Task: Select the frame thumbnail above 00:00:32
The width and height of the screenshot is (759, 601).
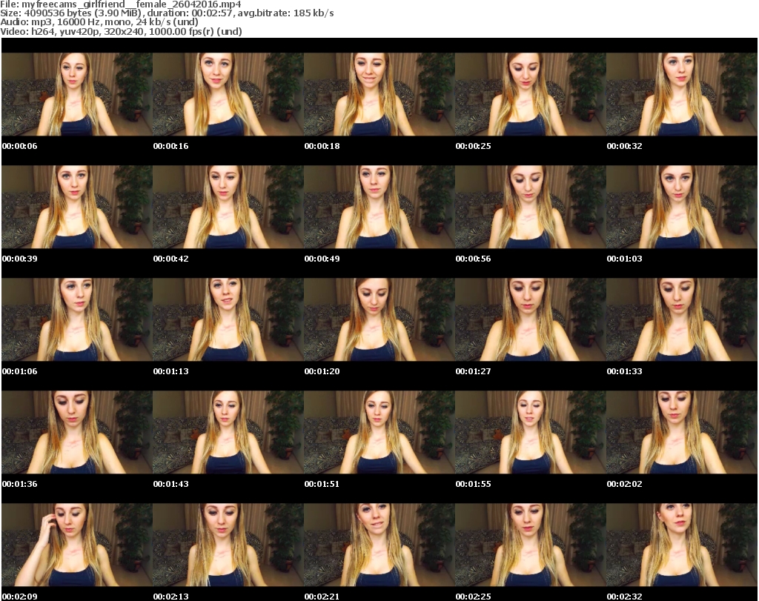Action: [x=682, y=94]
